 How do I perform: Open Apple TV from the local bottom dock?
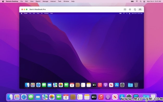point(94,97)
